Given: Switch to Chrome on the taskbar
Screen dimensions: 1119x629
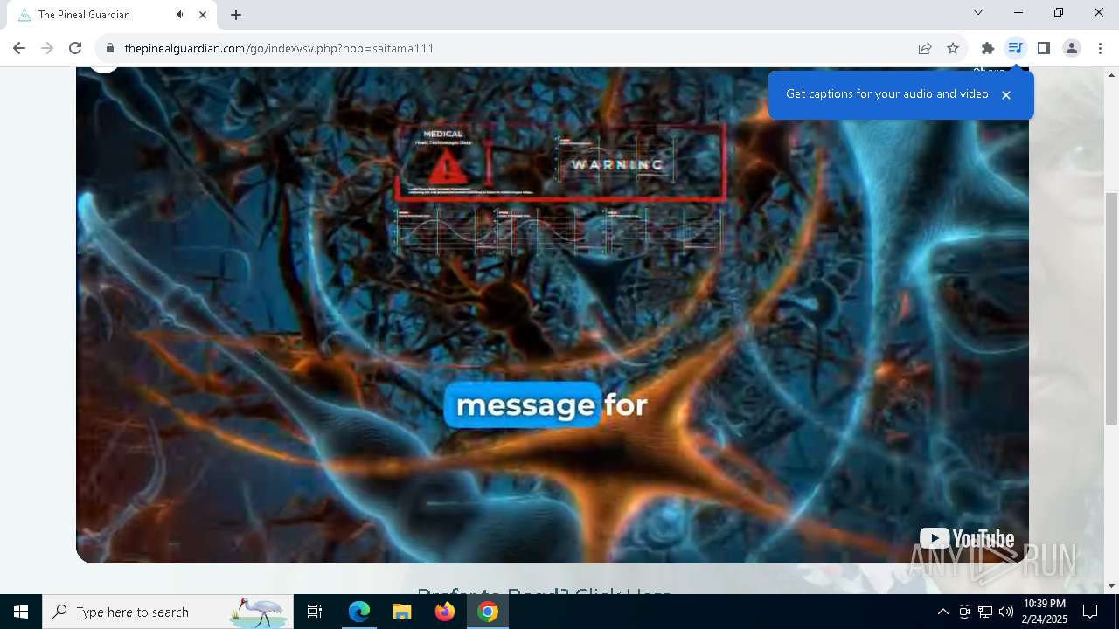Looking at the screenshot, I should 488,612.
